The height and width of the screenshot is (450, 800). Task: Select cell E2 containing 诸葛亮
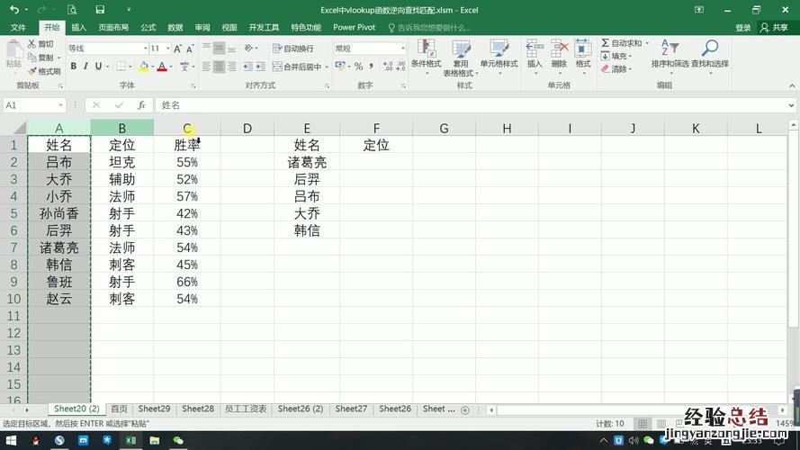[x=307, y=162]
